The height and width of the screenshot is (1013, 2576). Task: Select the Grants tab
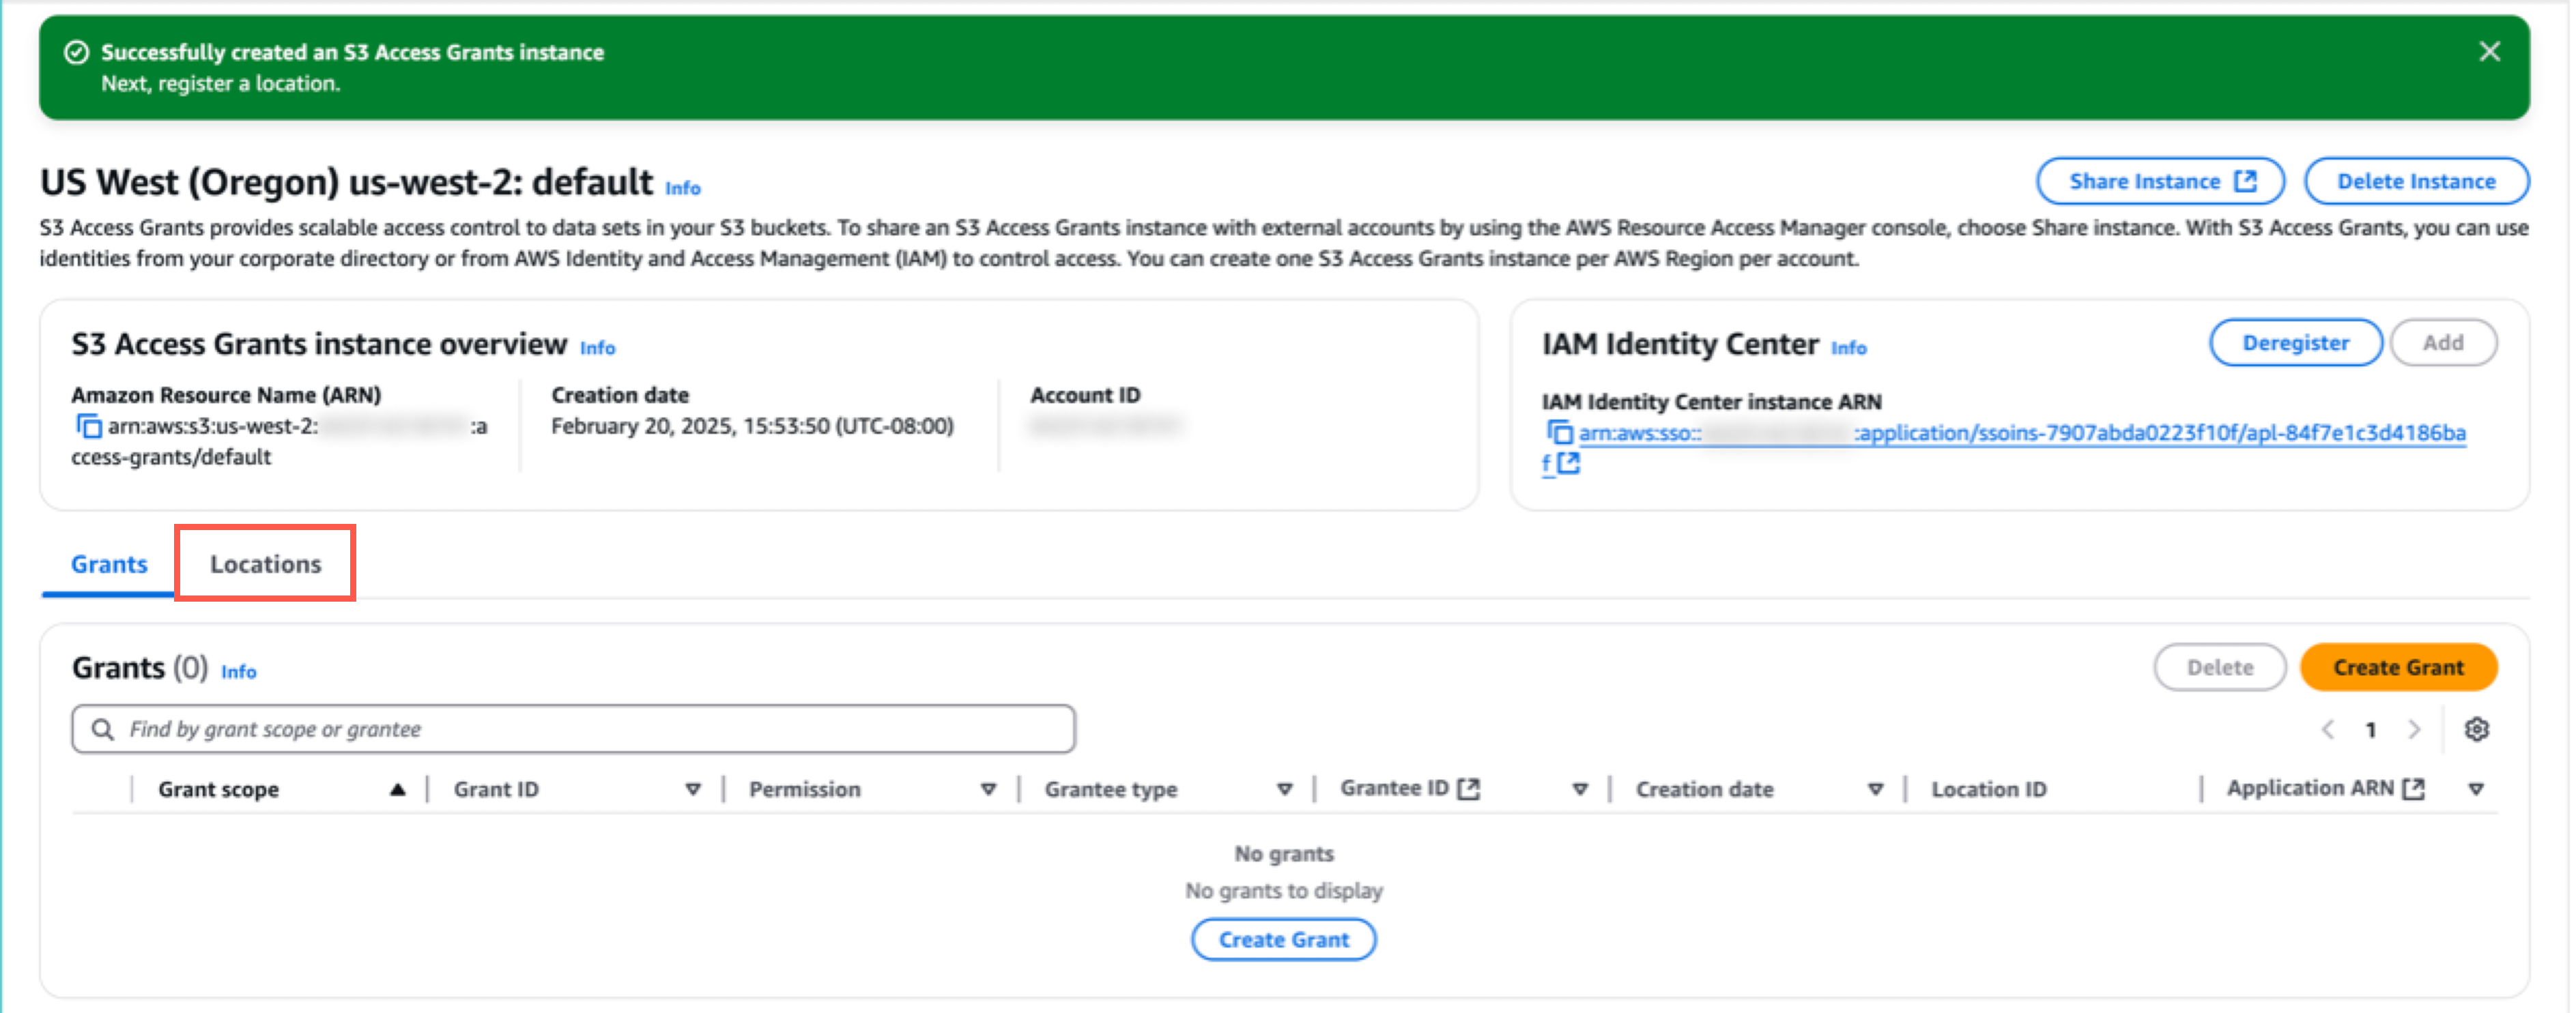(109, 564)
